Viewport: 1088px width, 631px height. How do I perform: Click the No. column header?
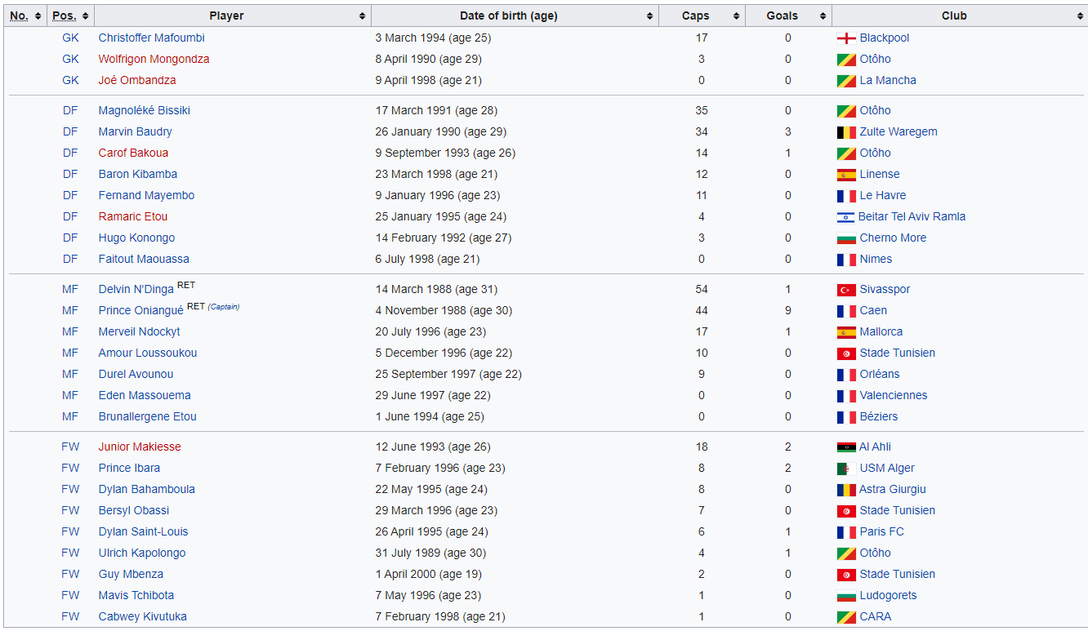[x=19, y=16]
